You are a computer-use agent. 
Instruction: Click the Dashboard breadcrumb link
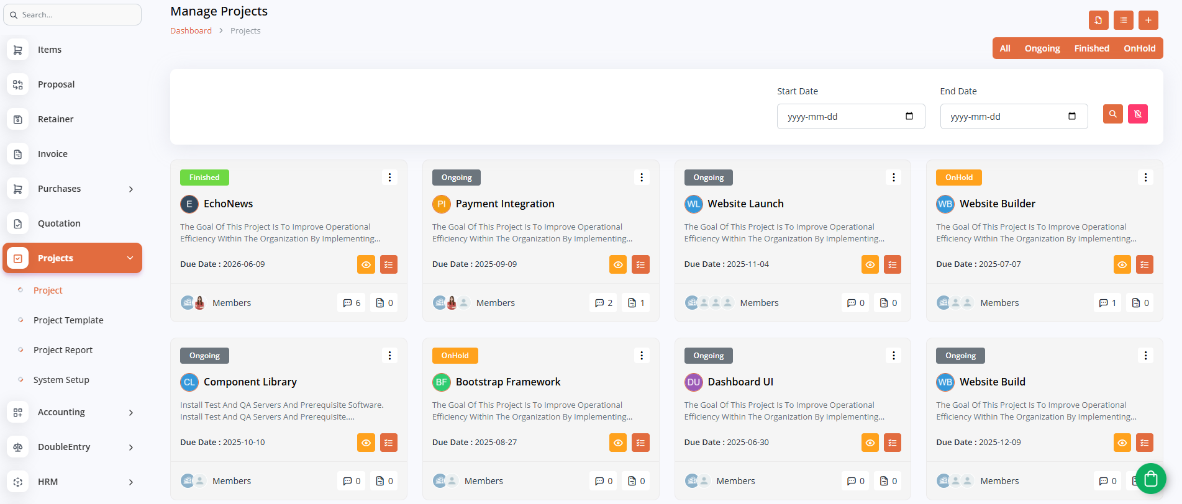click(191, 31)
